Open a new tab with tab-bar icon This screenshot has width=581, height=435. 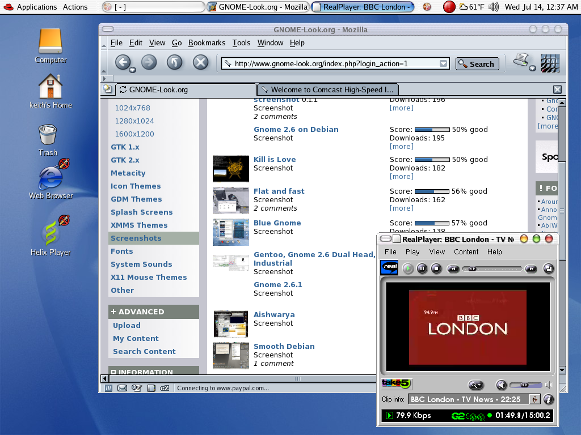coord(107,89)
